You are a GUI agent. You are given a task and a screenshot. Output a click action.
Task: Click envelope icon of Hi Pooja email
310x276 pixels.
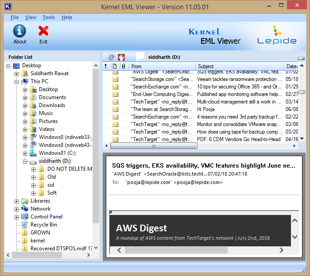coord(115,109)
